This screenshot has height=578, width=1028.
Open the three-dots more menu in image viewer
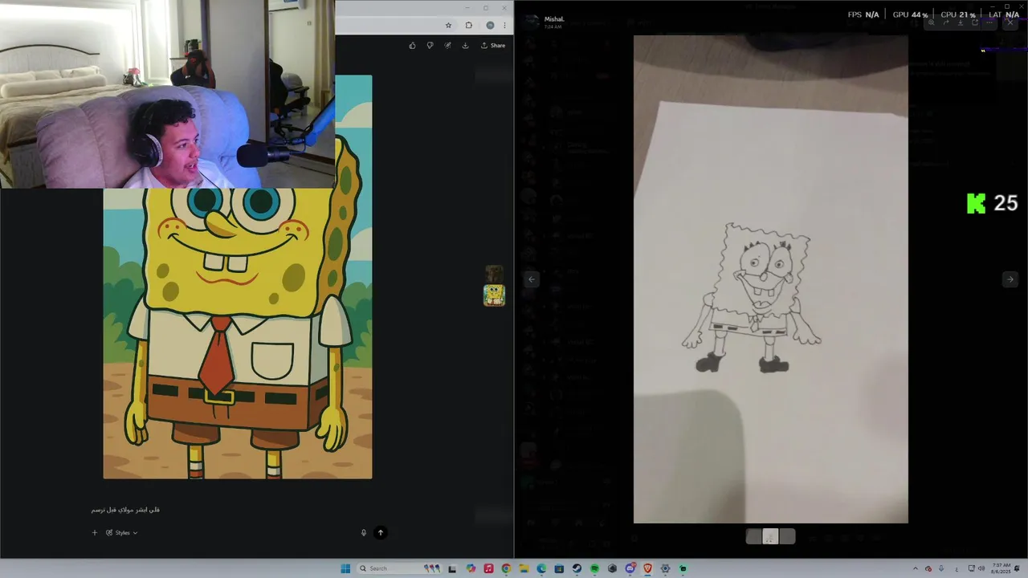point(989,22)
